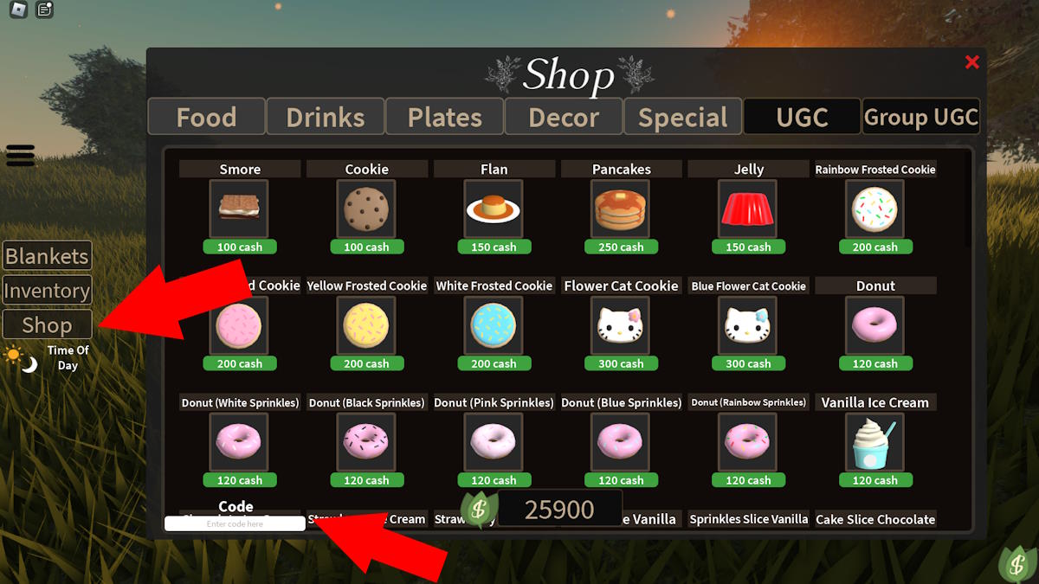The image size is (1039, 584).
Task: Switch to the Drinks tab
Action: tap(326, 117)
